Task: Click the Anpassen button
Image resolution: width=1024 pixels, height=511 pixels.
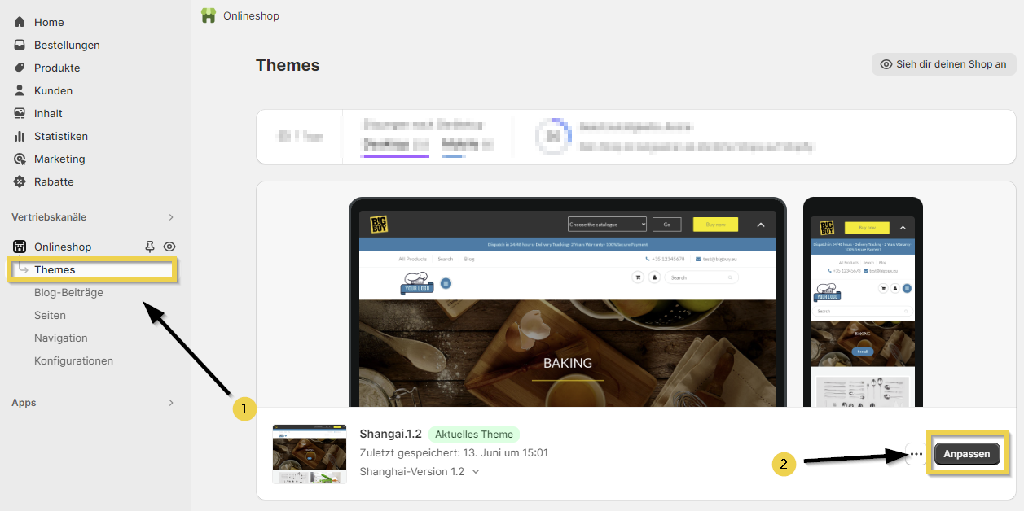Action: tap(967, 454)
